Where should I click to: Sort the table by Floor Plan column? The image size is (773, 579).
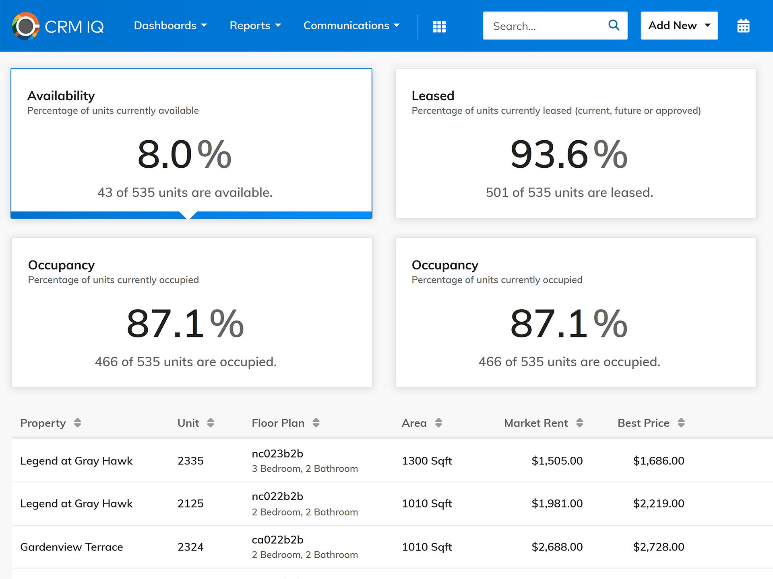pos(316,423)
